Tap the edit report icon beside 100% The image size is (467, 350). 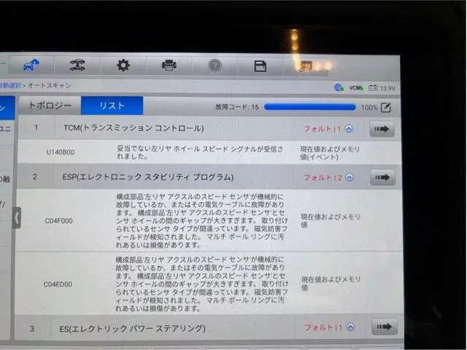pyautogui.click(x=386, y=107)
